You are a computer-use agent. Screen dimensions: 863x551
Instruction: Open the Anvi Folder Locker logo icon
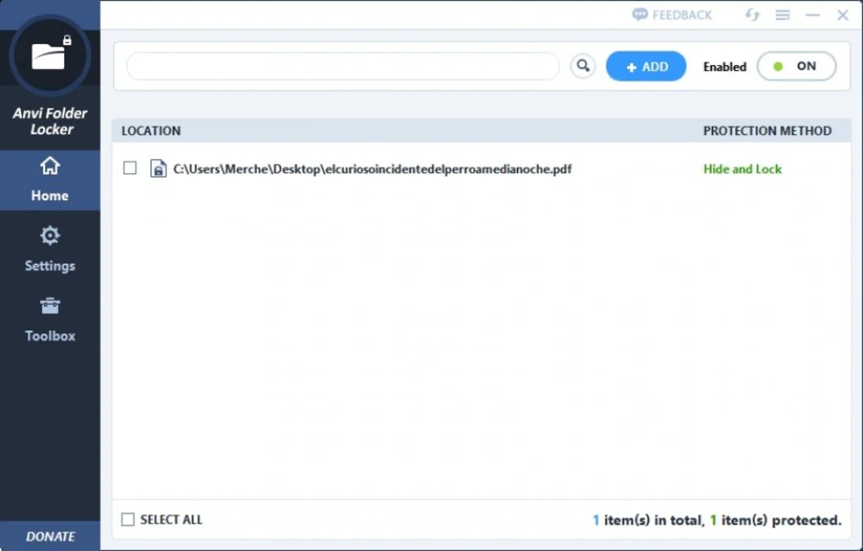tap(50, 53)
